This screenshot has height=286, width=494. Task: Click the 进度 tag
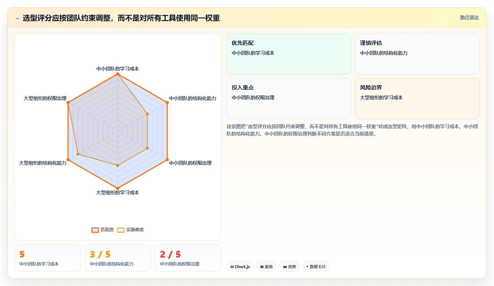[289, 267]
